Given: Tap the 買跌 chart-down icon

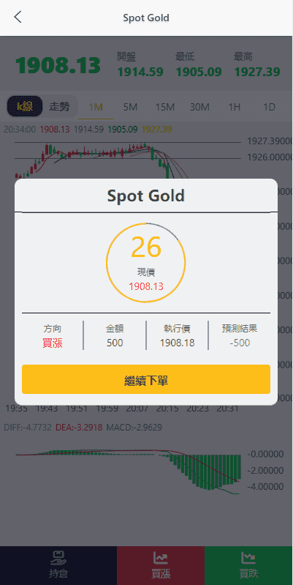Looking at the screenshot, I should coord(248,558).
